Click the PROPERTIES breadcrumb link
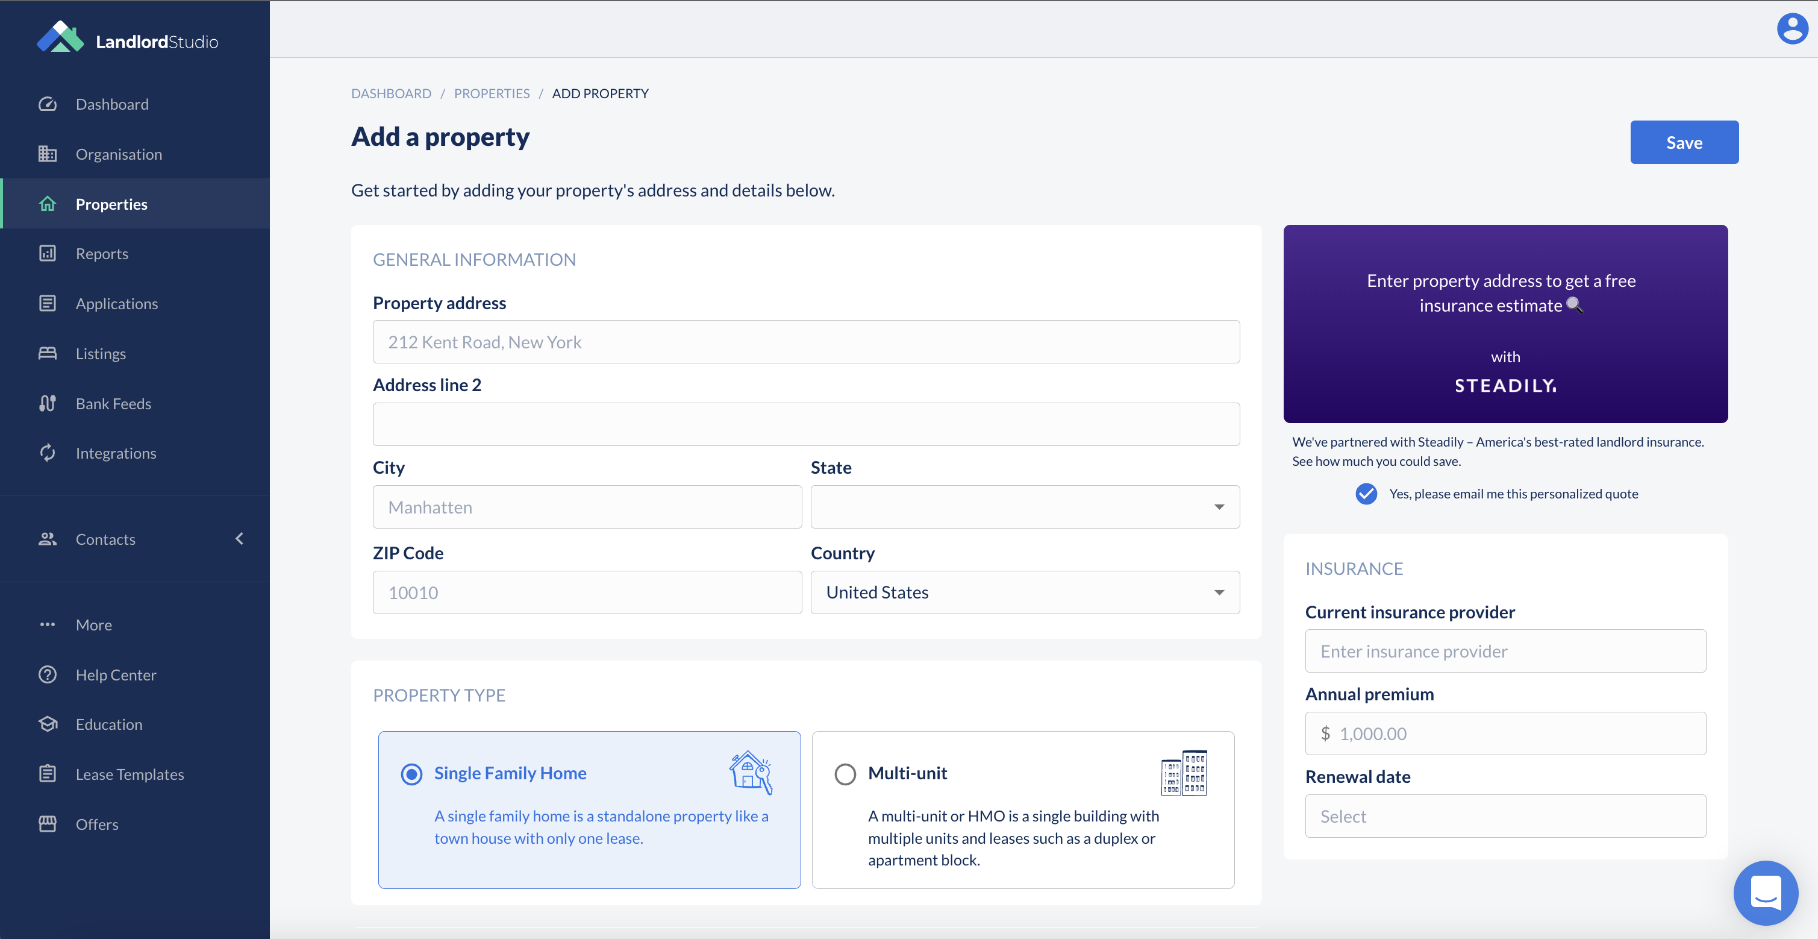The image size is (1818, 939). (491, 93)
